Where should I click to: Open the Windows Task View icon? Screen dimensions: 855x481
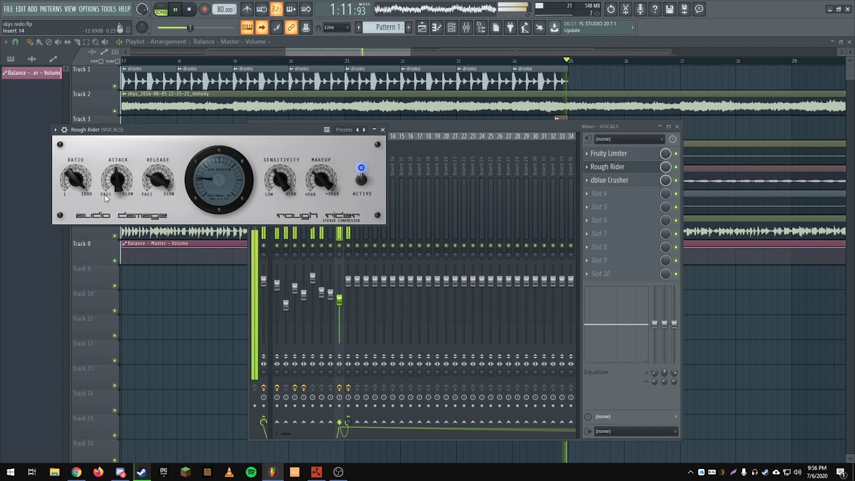coord(31,472)
